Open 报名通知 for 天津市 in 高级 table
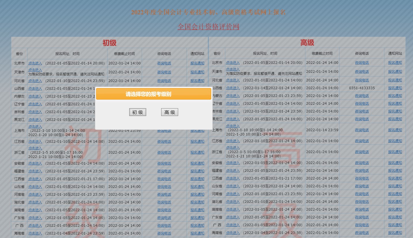This screenshot has height=238, width=413. pyautogui.click(x=395, y=72)
